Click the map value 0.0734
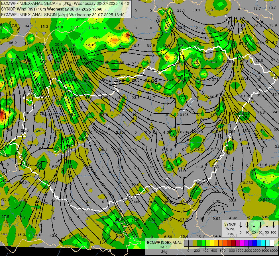 (x=183, y=132)
